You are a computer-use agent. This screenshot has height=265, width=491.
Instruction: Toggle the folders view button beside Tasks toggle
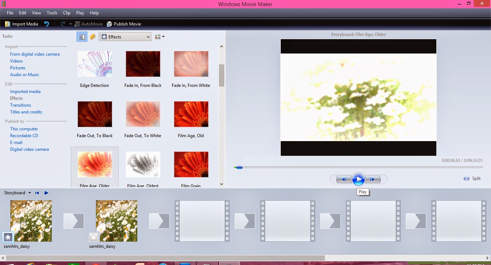tap(92, 36)
